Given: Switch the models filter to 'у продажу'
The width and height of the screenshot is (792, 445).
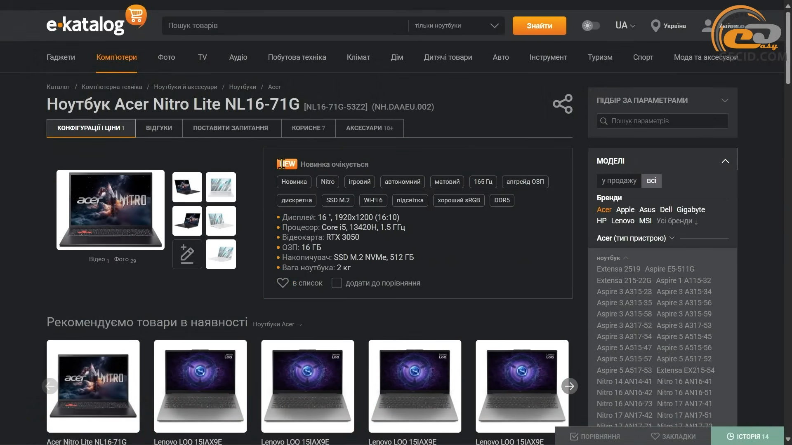Looking at the screenshot, I should 619,180.
